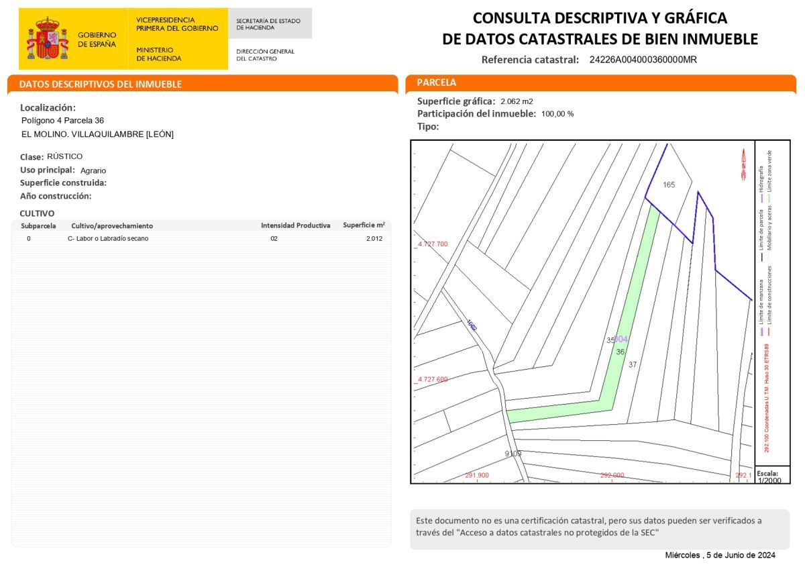Click the date Miércoles, 5 de Junio de 2024
The image size is (805, 569).
click(x=720, y=556)
